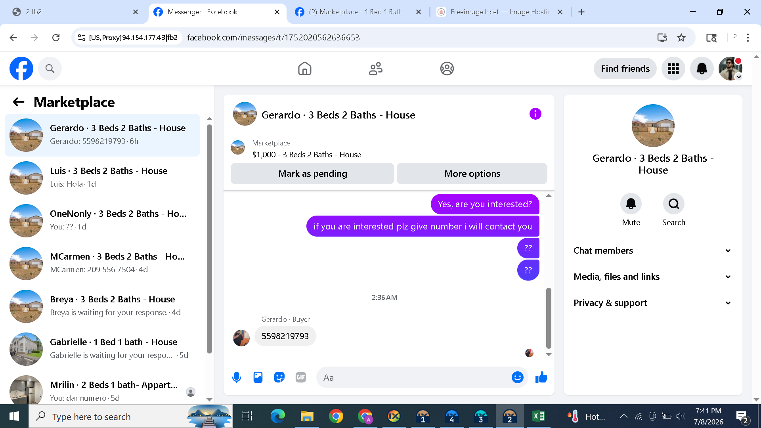Screen dimensions: 761x428
Task: Open the $1,000 - 3 Beds 2 Baths listing link
Action: click(x=306, y=155)
